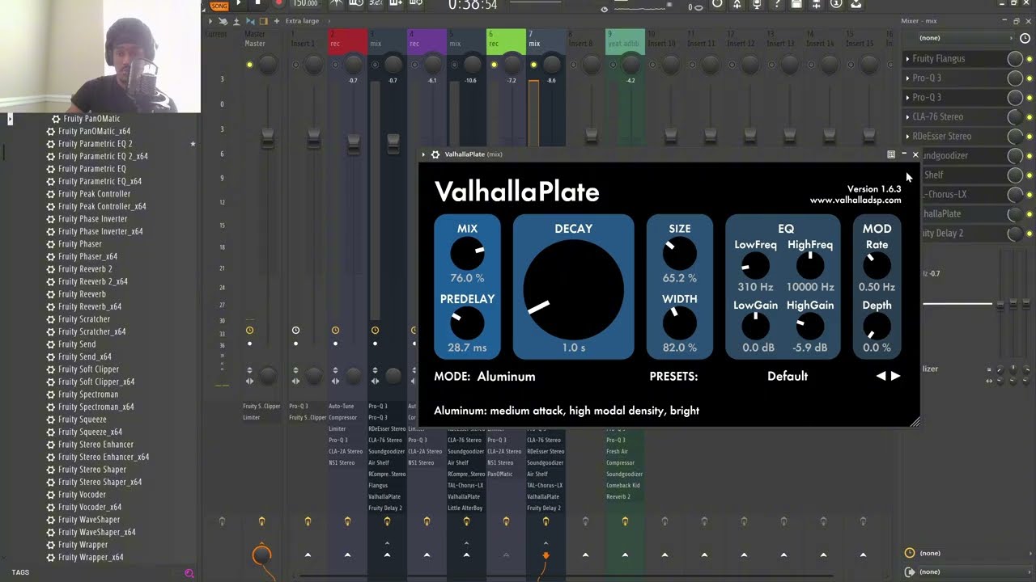1036x582 pixels.
Task: Click the large DECAY knob
Action: tap(573, 289)
